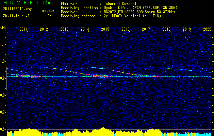Screen dimensions: 214x136
Task: Click the yellow signal-strength hump below 2015
Action: 103,132
